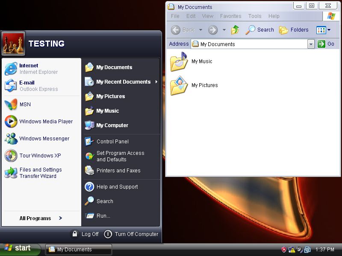Open the Help menu in My Documents

pyautogui.click(x=274, y=16)
